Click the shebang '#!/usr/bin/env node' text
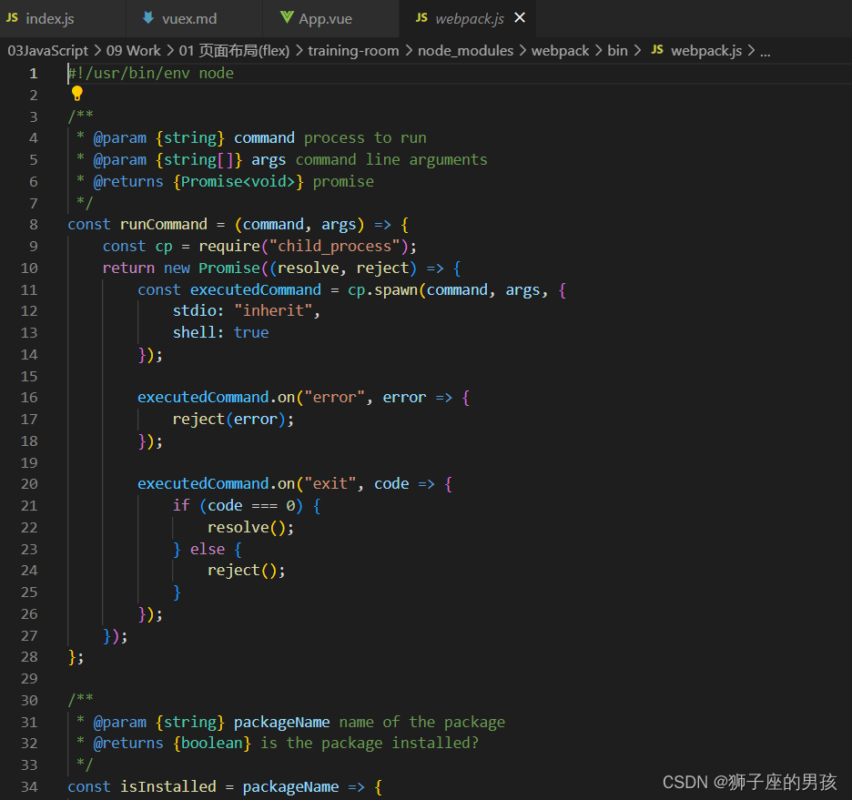Screen dimensions: 852x800 151,74
